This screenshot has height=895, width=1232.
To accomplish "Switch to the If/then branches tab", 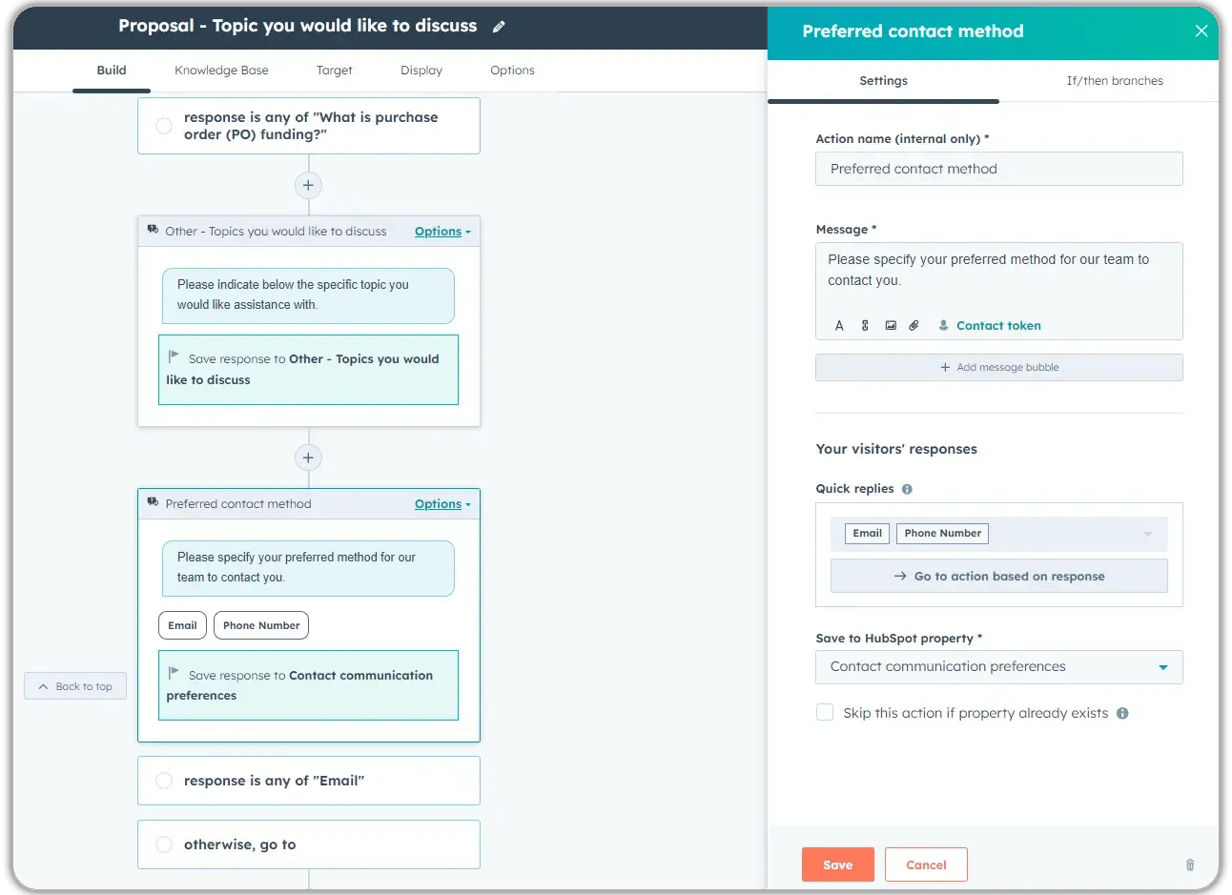I will pyautogui.click(x=1114, y=81).
